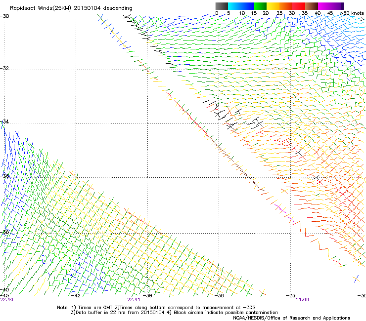The height and width of the screenshot is (321, 366).
Task: Click the lone orange wind barb at the bottom swath tip
Action: coord(263,292)
